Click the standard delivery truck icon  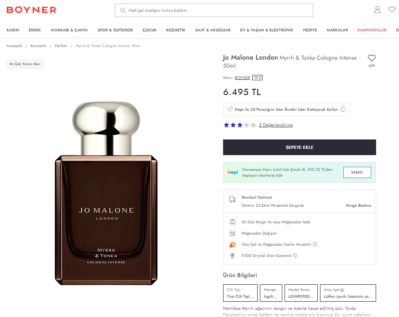(x=232, y=199)
